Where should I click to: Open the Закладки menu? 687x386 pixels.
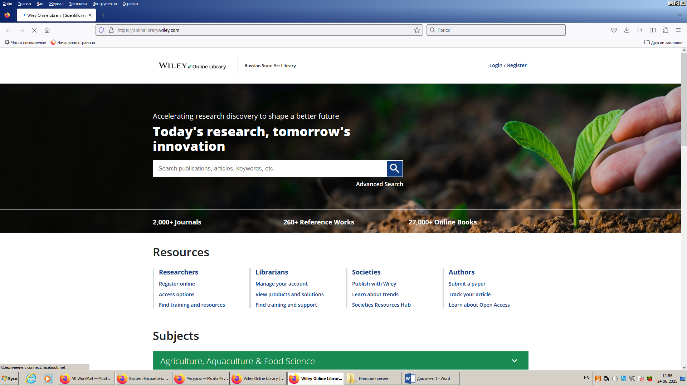(x=78, y=4)
